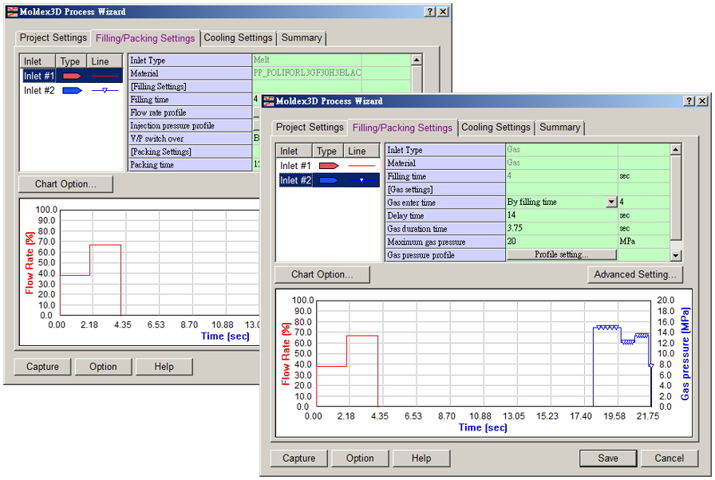Click the Injection pressure profile label in the back window
The image size is (715, 480).
tap(172, 126)
